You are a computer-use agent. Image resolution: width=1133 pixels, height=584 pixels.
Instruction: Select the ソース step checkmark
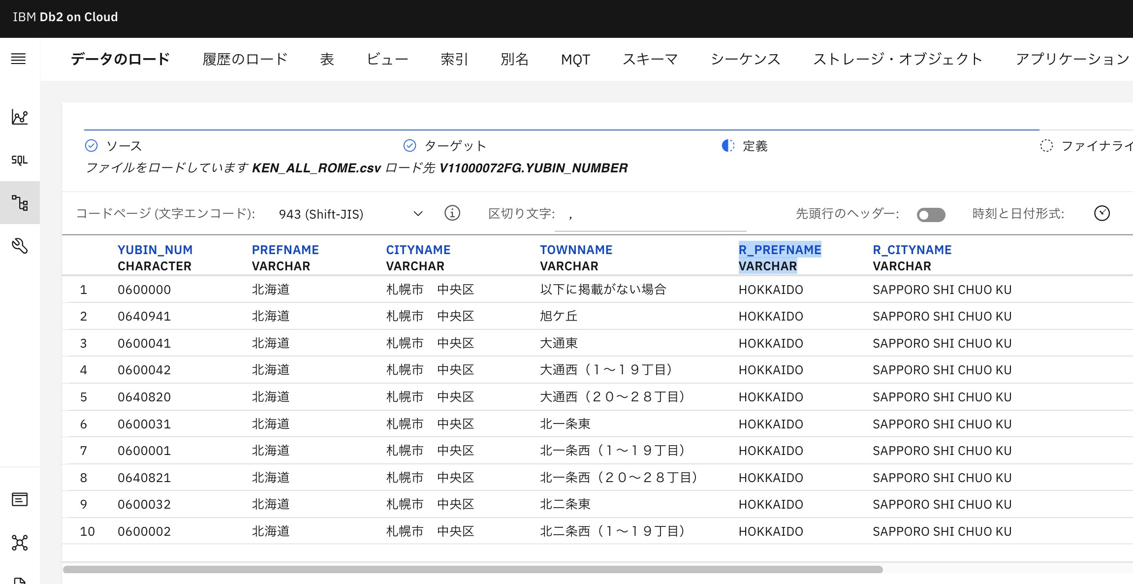click(x=91, y=145)
